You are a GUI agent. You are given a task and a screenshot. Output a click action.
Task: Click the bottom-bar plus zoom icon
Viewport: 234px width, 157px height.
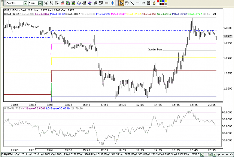click(223, 154)
